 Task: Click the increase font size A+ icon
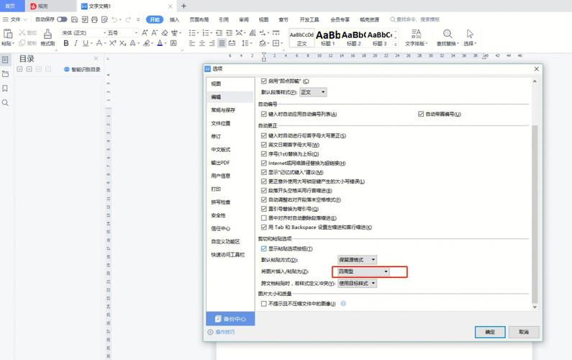(145, 32)
